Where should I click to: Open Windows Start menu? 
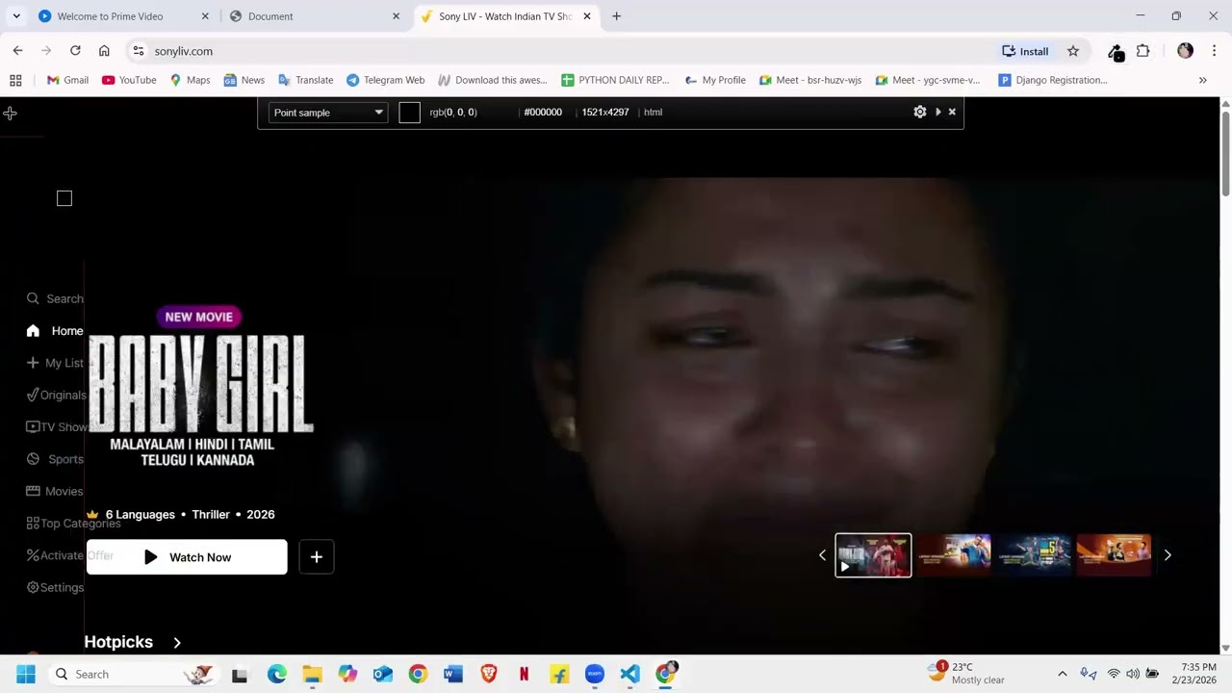pyautogui.click(x=26, y=674)
